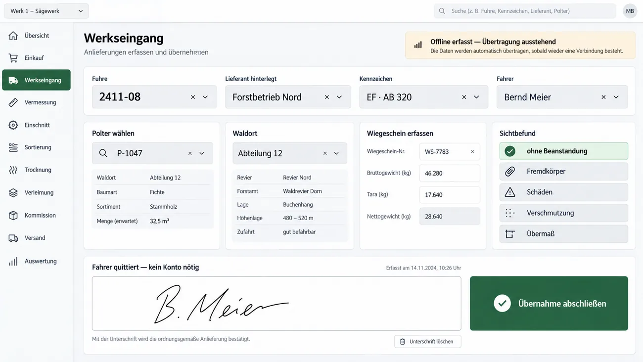Click the Lage value Buchenhang
This screenshot has height=362, width=643.
(x=298, y=205)
